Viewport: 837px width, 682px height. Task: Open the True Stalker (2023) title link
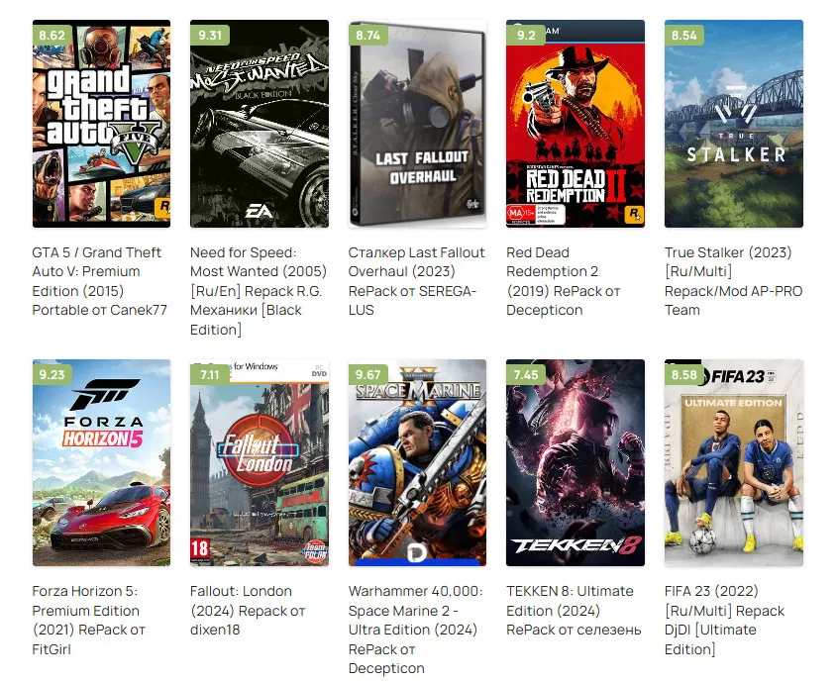pos(733,281)
